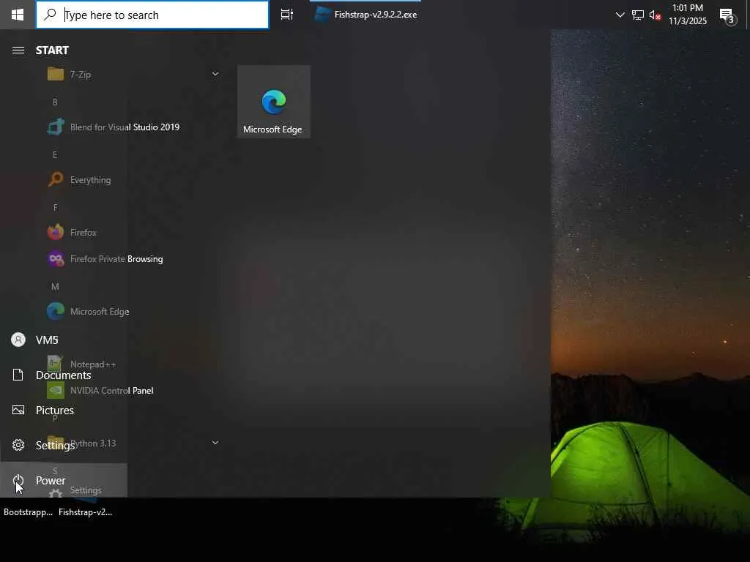750x562 pixels.
Task: Show hidden system tray icons
Action: 620,15
